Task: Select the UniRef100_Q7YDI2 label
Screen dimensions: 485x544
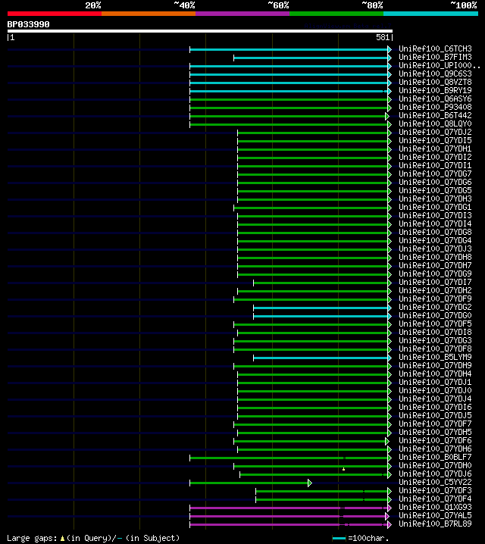Action: pyautogui.click(x=435, y=157)
